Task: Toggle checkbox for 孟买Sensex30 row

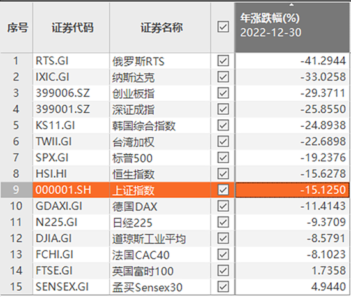Action: (x=223, y=287)
